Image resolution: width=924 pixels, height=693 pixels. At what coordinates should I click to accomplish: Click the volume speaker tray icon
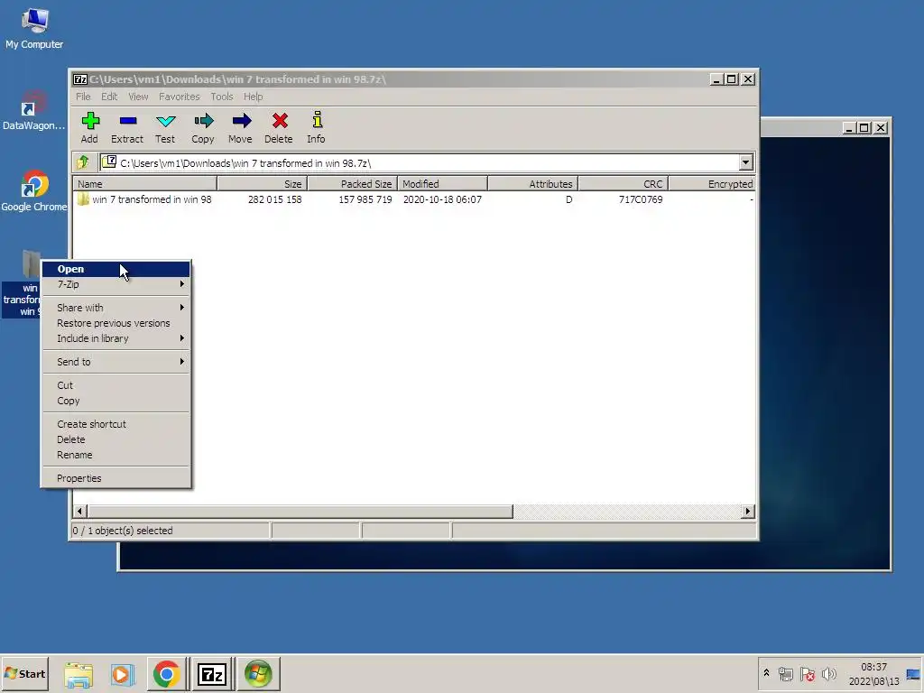(828, 674)
